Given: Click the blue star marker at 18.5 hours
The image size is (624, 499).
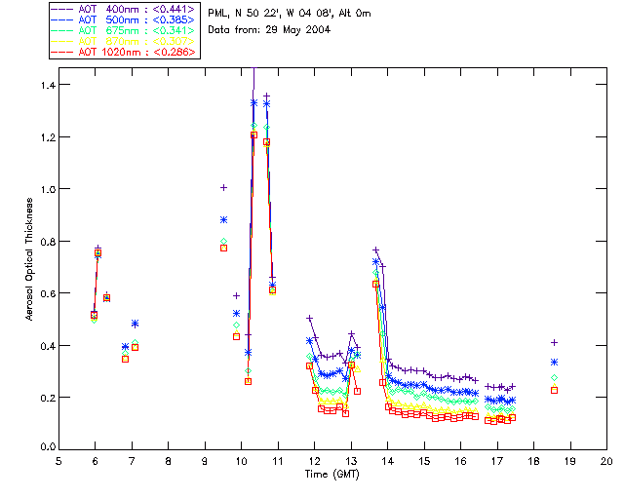Looking at the screenshot, I should pos(554,363).
